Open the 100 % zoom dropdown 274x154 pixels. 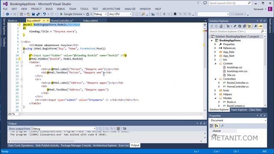pyautogui.click(x=14, y=114)
